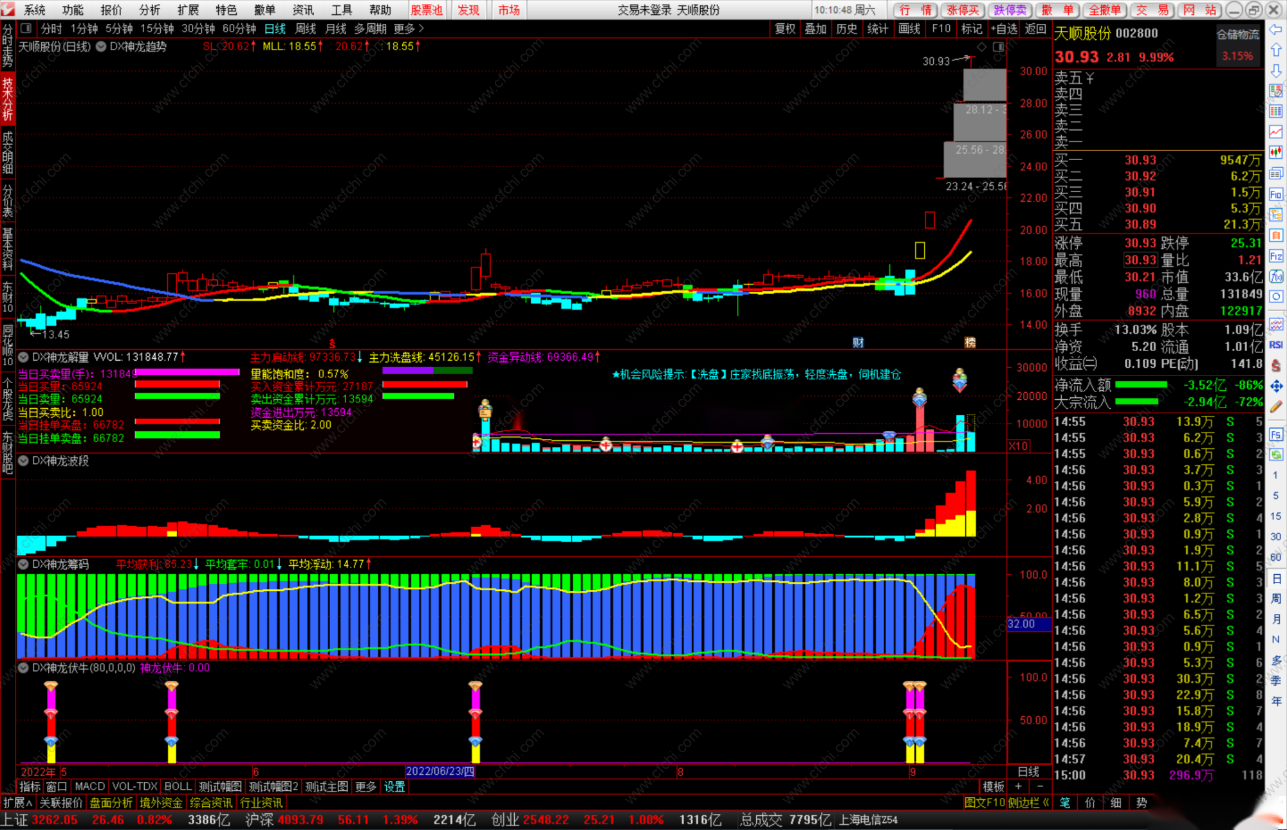Click the candlestick chart sidebar icon
The width and height of the screenshot is (1287, 830).
click(x=1275, y=152)
